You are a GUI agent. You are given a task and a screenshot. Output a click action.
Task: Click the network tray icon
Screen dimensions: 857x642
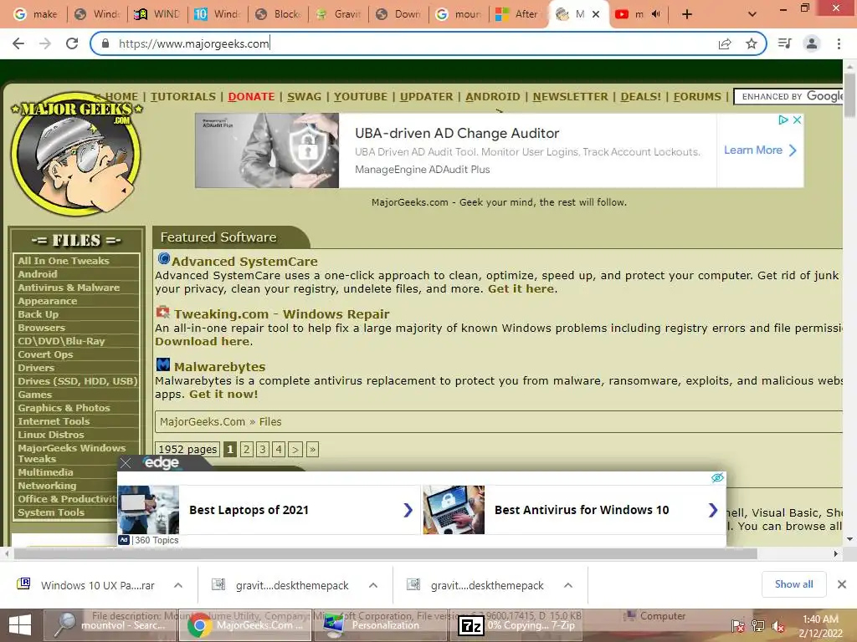pyautogui.click(x=758, y=626)
